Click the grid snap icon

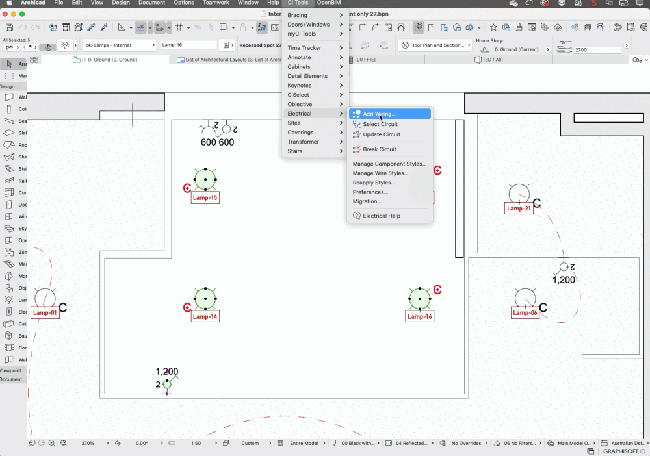[179, 27]
